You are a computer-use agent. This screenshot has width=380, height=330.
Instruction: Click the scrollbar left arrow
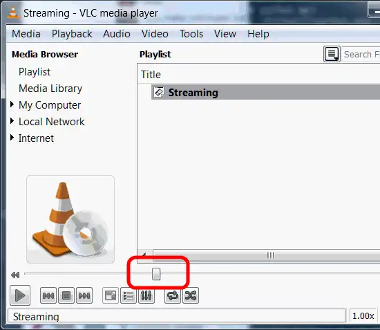(144, 255)
